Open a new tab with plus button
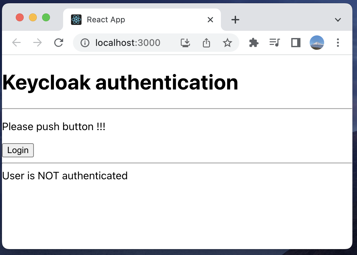 (x=235, y=20)
